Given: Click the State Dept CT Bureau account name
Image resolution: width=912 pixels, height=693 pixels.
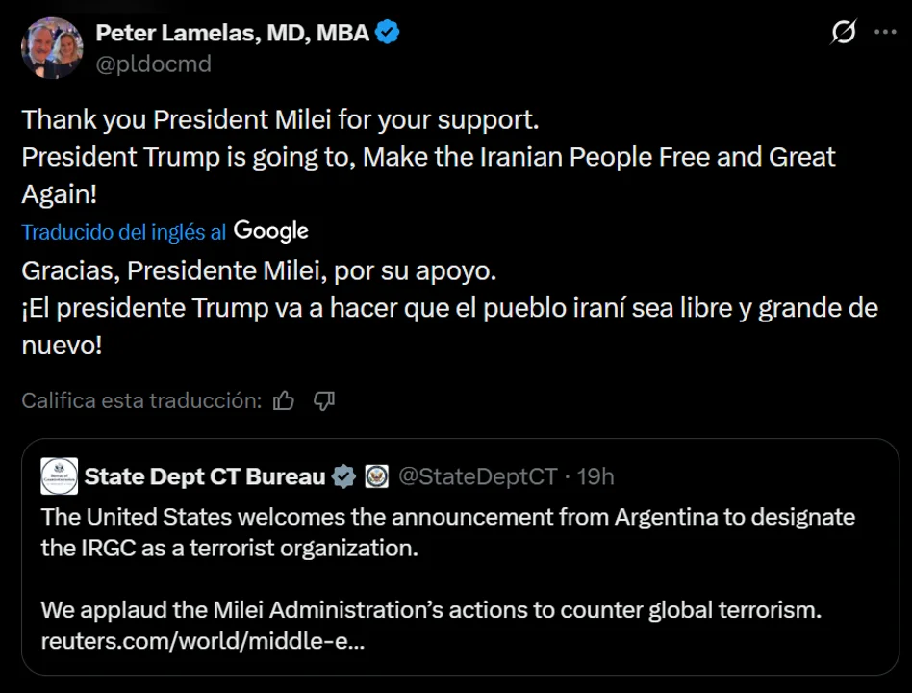Looking at the screenshot, I should pos(205,476).
